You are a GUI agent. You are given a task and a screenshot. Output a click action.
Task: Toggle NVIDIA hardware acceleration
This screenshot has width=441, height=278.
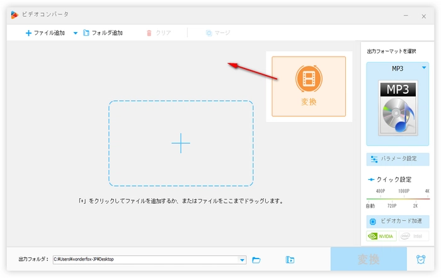[381, 236]
